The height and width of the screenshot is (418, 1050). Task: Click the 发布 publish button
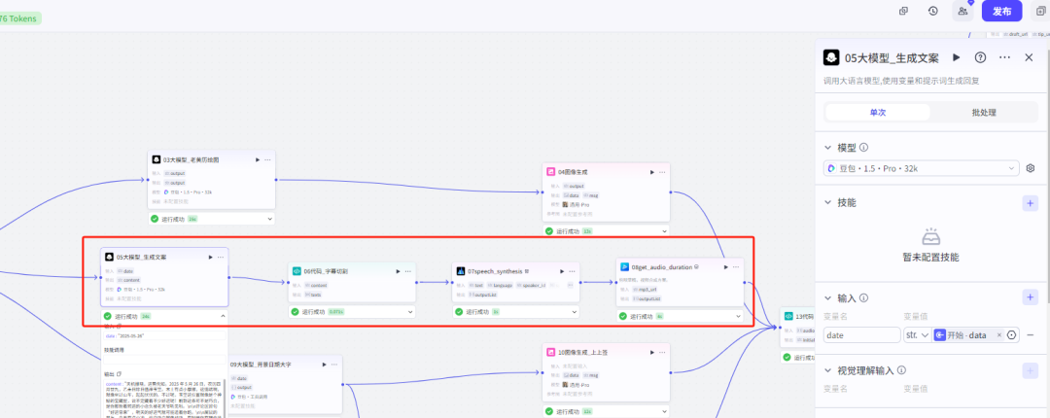(1001, 11)
